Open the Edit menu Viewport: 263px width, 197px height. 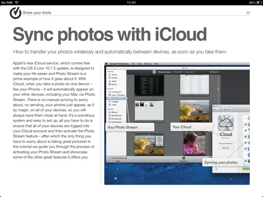133,63
